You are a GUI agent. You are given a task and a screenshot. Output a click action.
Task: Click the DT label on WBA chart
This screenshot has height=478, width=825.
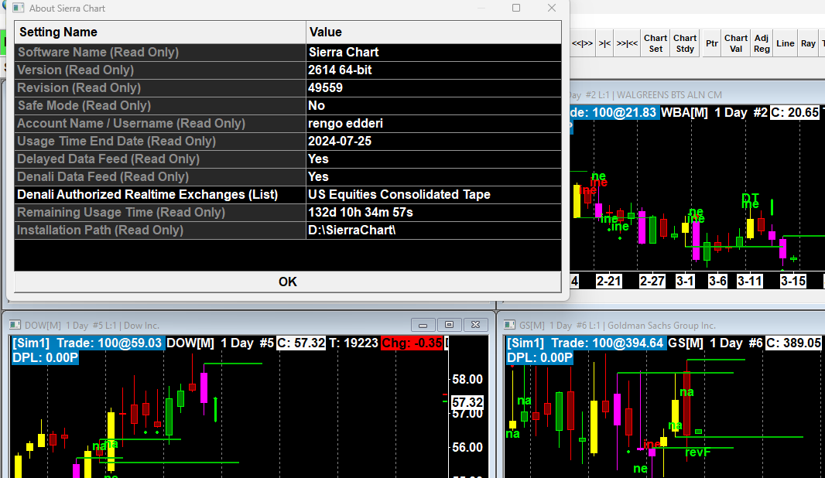pyautogui.click(x=750, y=198)
